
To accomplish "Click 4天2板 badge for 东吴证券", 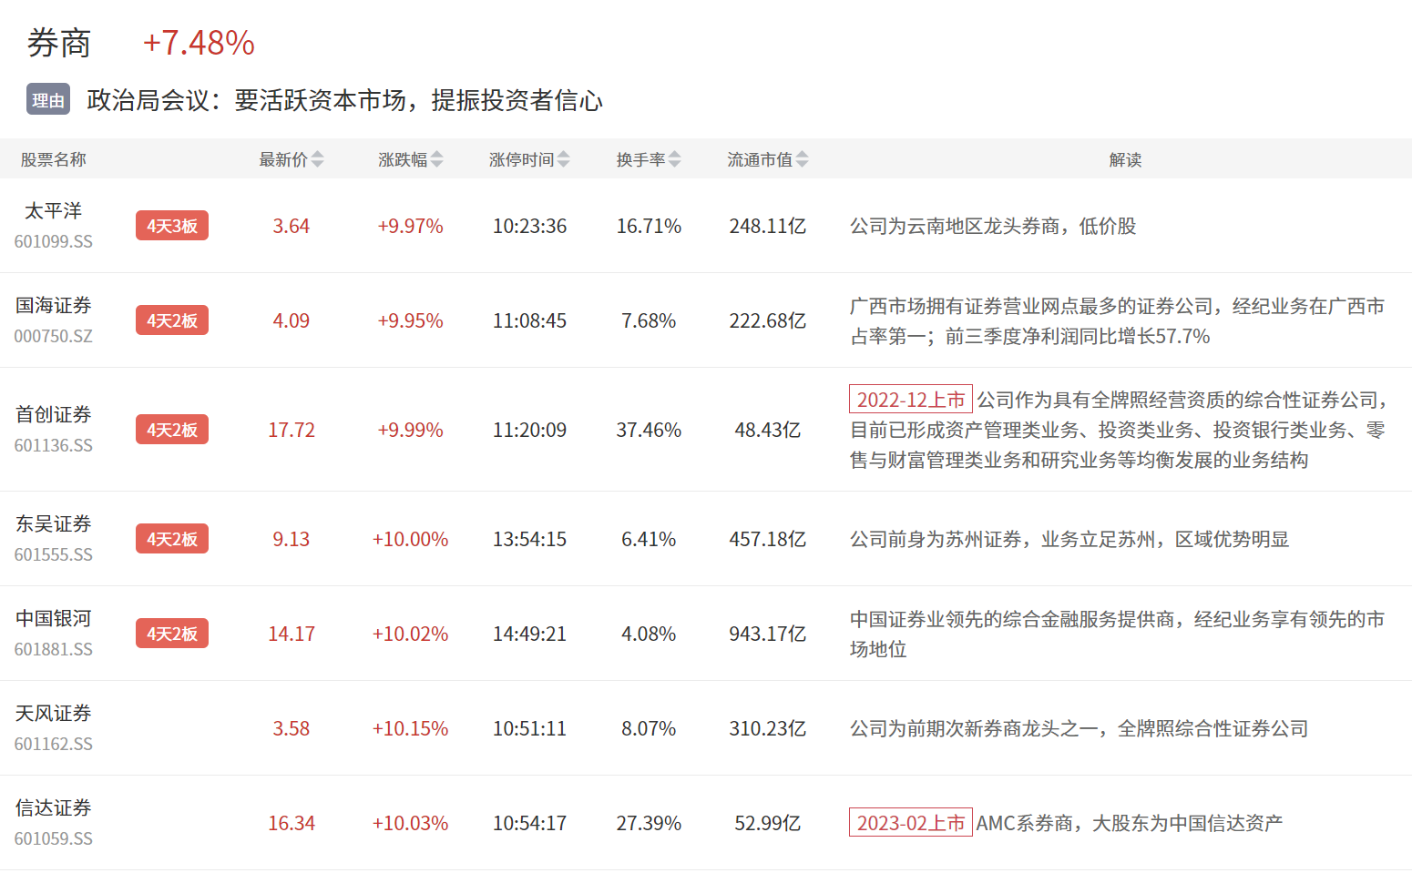I will pos(172,539).
